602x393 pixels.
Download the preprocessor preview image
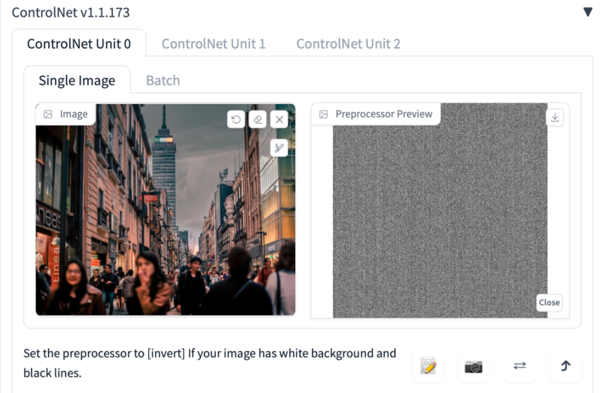coord(554,117)
